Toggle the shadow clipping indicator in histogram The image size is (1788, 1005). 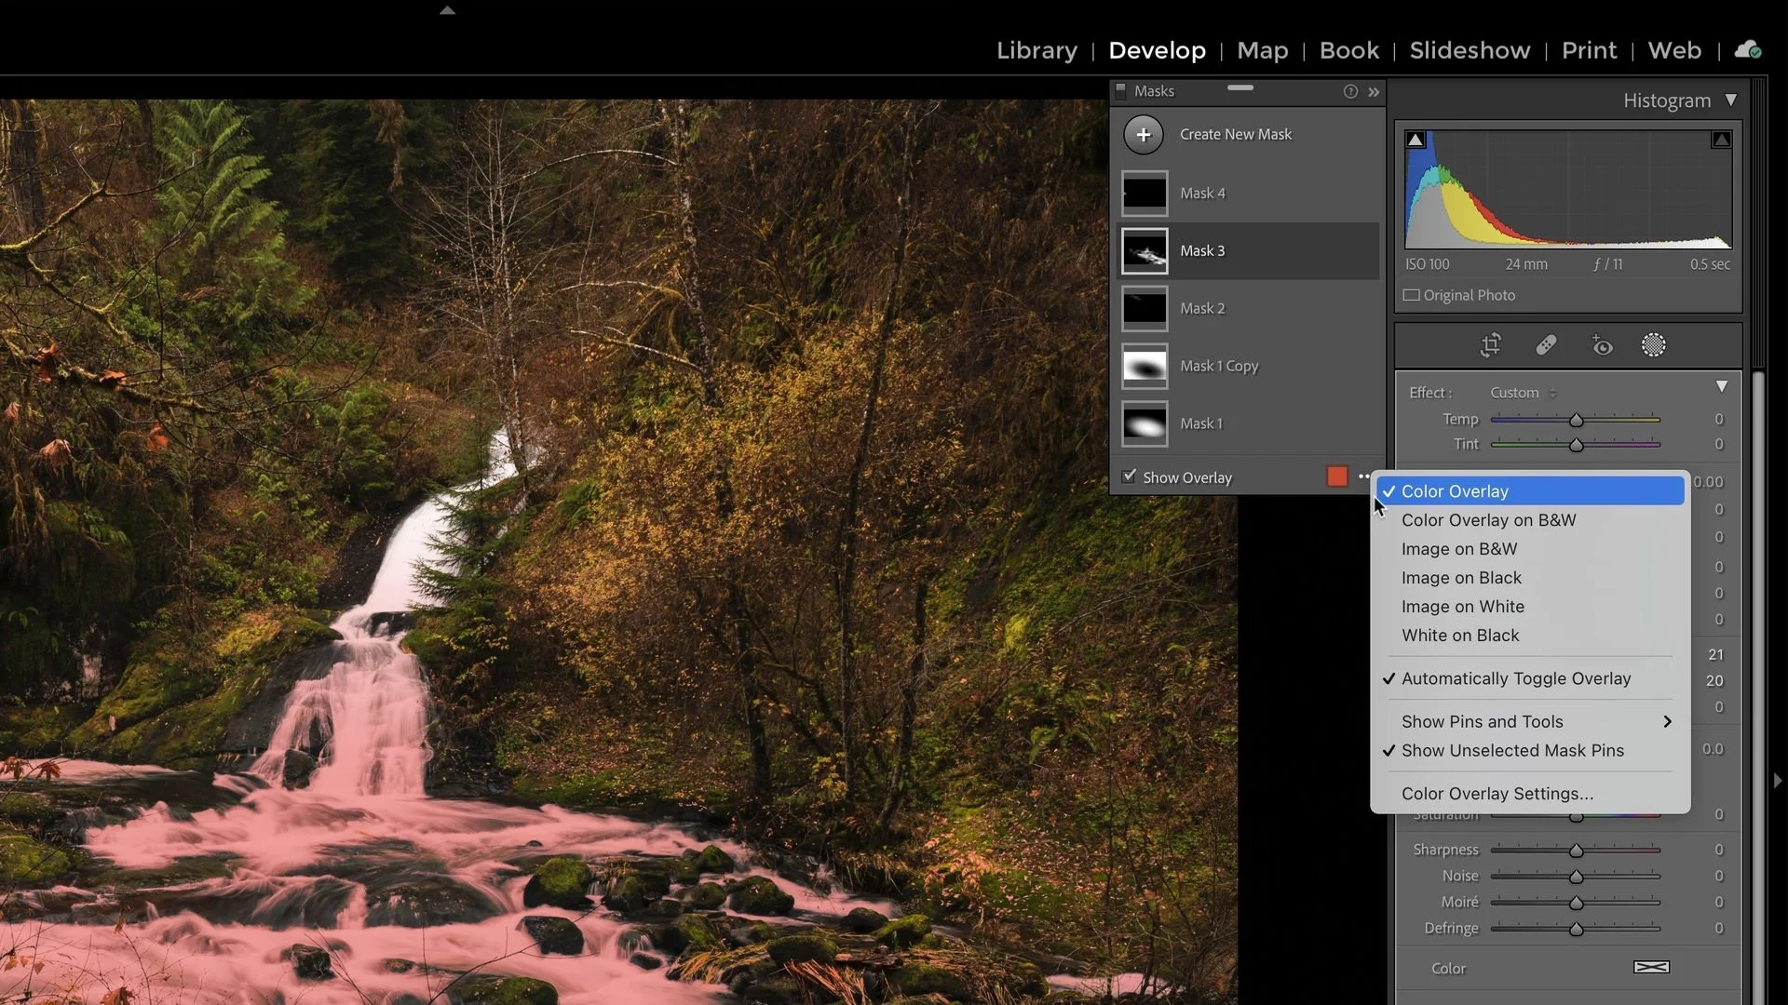click(1415, 140)
